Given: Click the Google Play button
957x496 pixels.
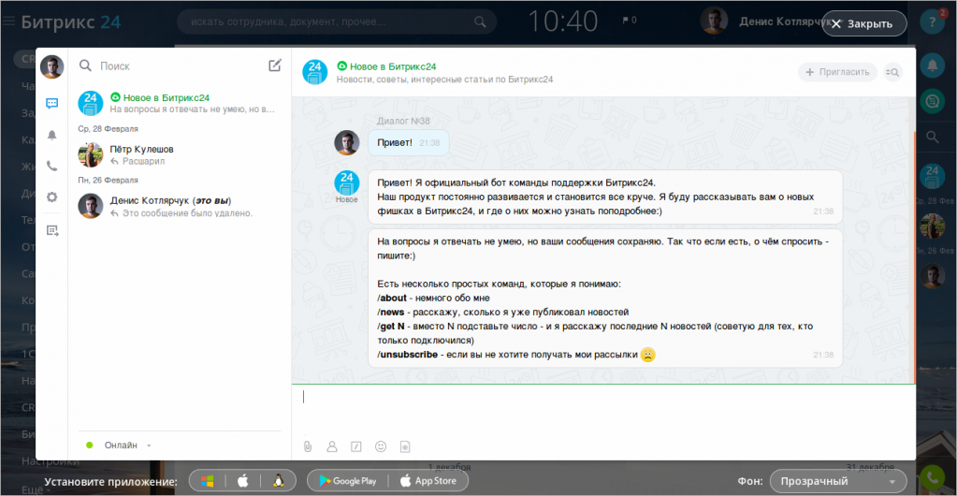Looking at the screenshot, I should [347, 481].
